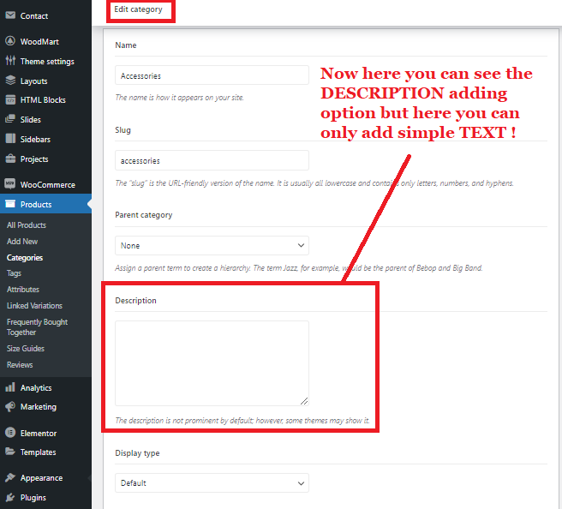Click the WooCommerce logo icon
This screenshot has height=509, width=562.
[x=10, y=184]
